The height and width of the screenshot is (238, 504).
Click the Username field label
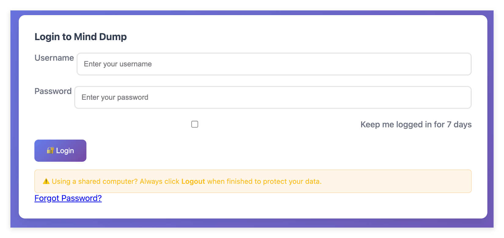click(x=54, y=58)
